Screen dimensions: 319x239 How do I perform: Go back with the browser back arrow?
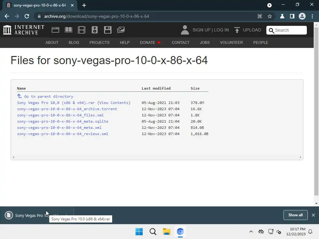pyautogui.click(x=7, y=16)
